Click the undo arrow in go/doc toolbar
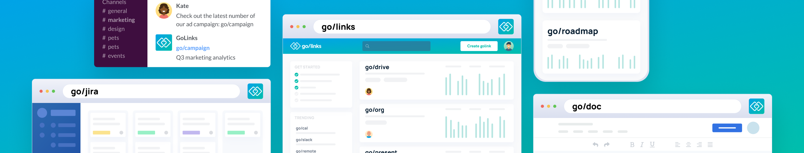 pyautogui.click(x=595, y=145)
